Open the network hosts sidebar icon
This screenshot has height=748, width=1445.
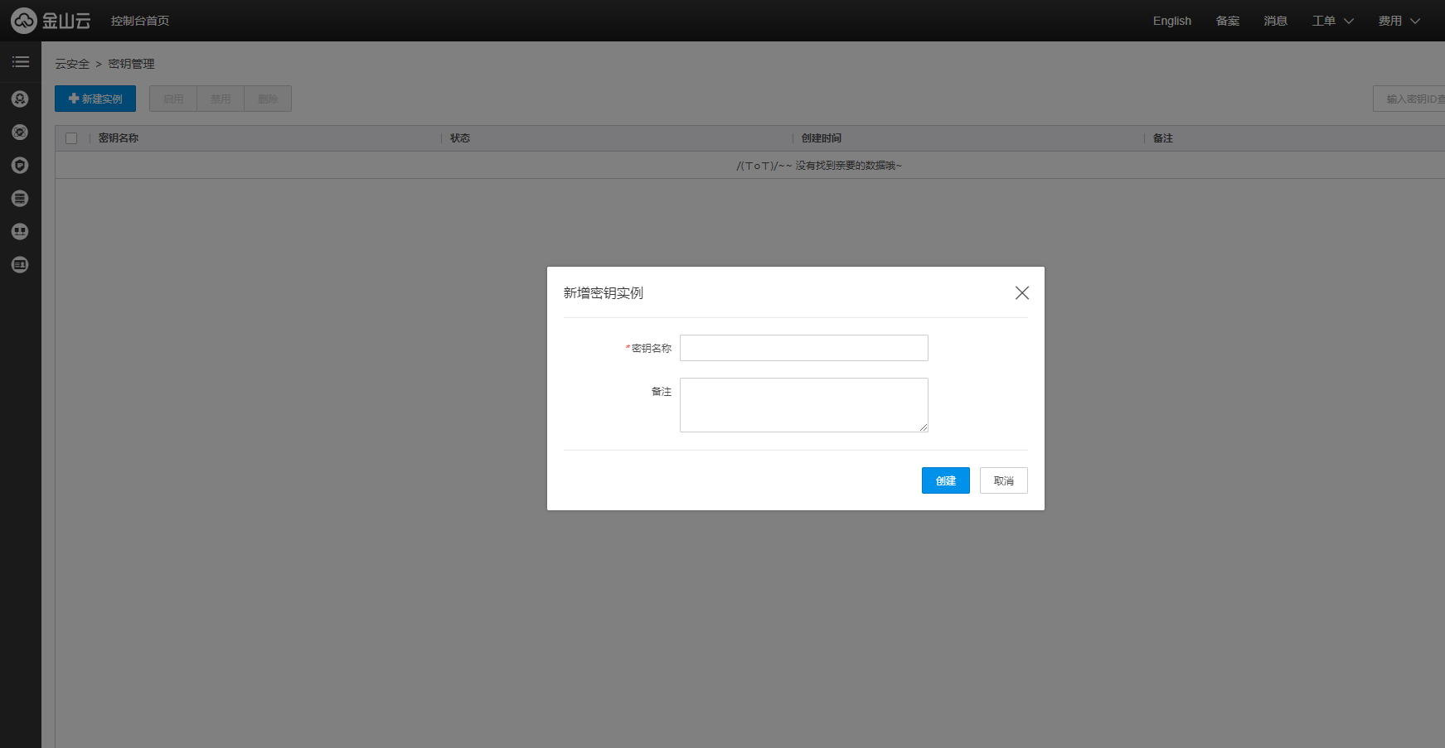point(20,232)
